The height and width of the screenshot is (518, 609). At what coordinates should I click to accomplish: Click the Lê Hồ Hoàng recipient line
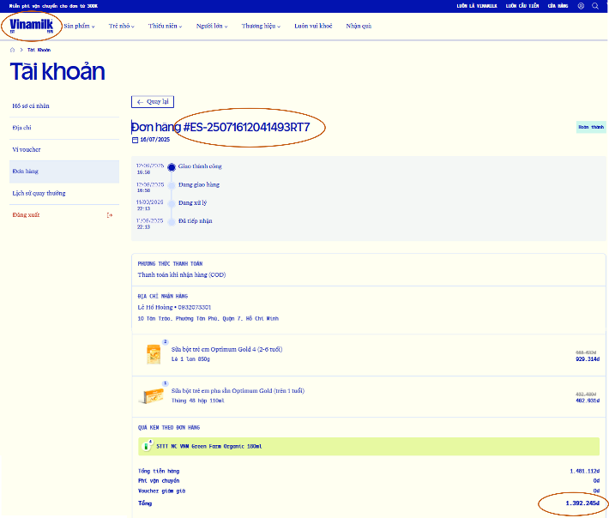pyautogui.click(x=174, y=307)
